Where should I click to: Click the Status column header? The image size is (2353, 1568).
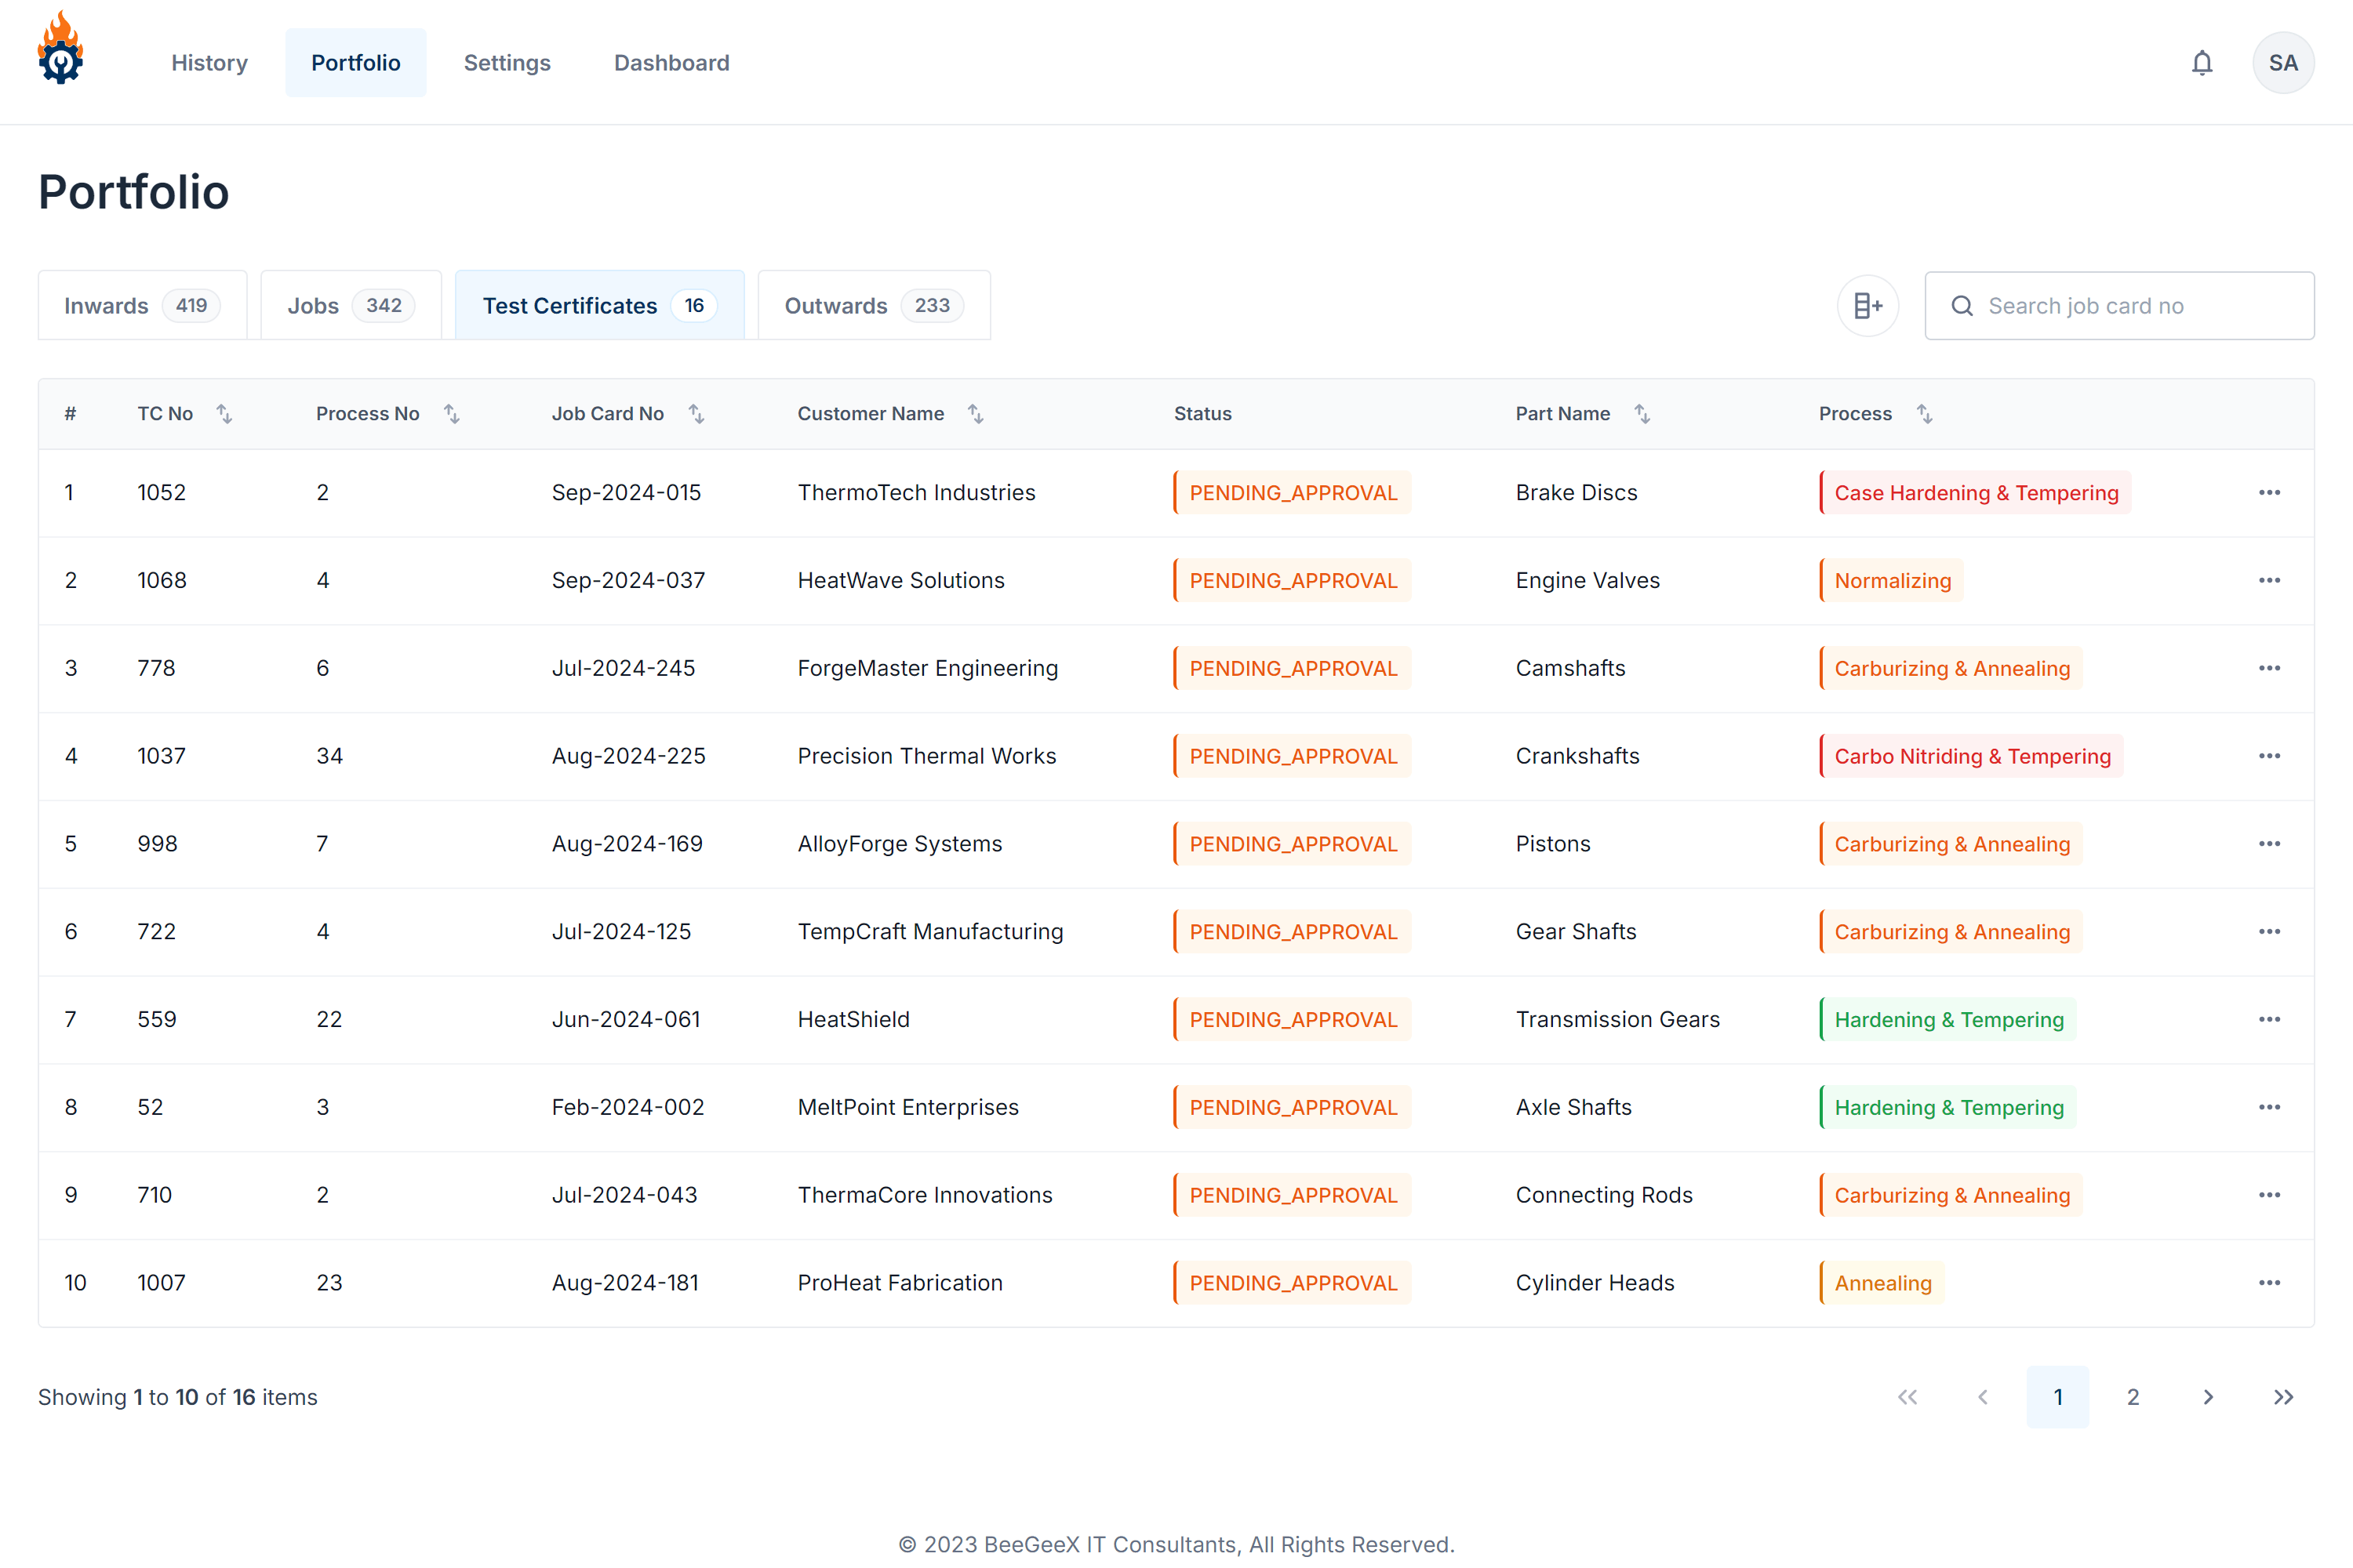tap(1202, 414)
